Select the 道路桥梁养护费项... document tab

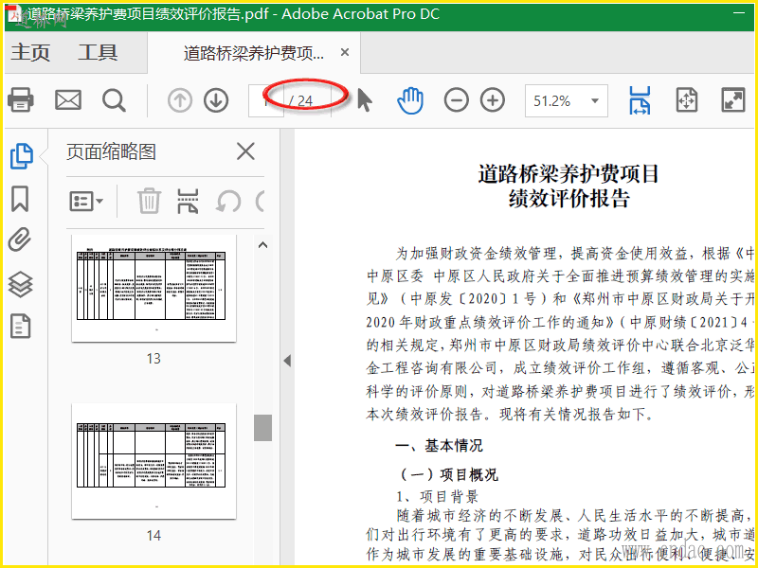254,53
